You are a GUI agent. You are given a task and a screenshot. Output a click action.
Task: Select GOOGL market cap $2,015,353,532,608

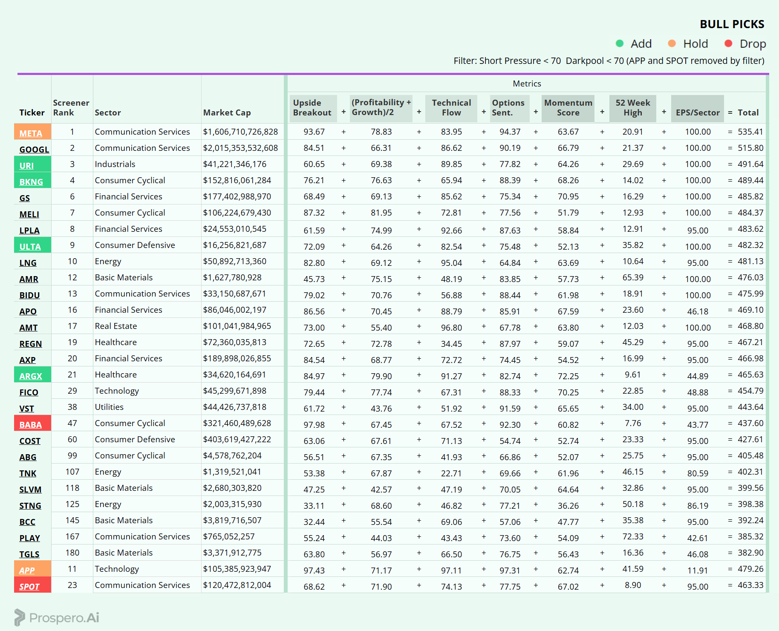pyautogui.click(x=240, y=148)
